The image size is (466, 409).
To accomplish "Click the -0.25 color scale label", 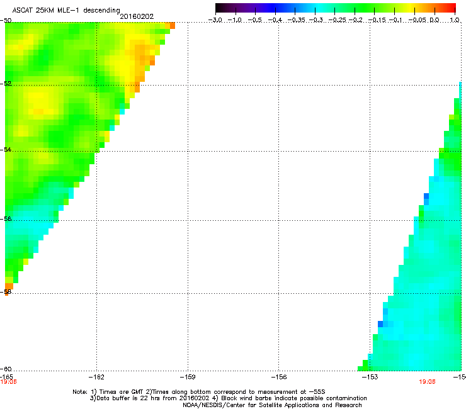I will [337, 20].
